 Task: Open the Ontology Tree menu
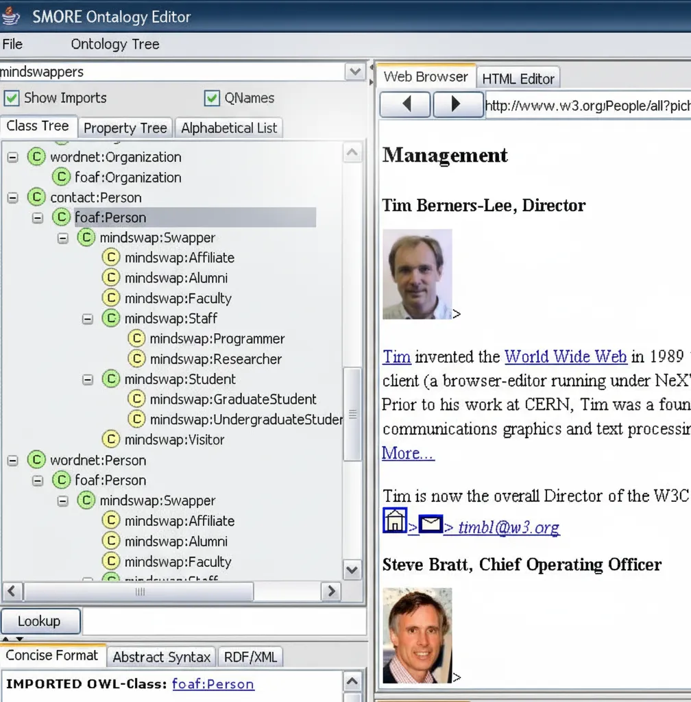pos(114,45)
